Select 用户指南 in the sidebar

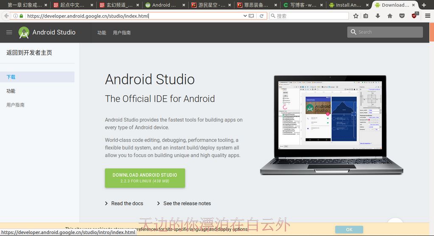coord(16,105)
